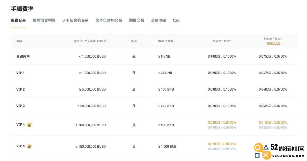Click the 或 cell in 普通用戶 row
The image size is (307, 161).
pyautogui.click(x=134, y=56)
